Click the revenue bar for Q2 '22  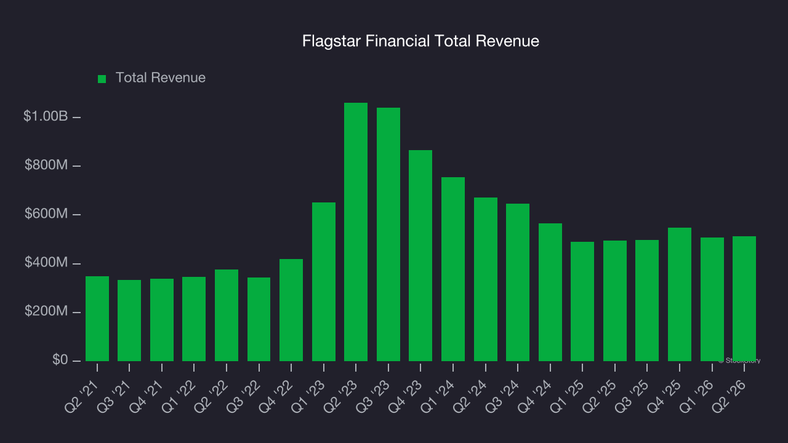pos(227,315)
